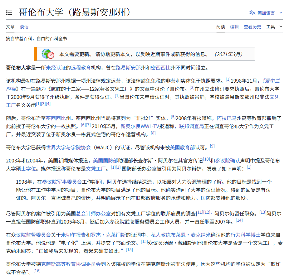This screenshot has width=289, height=280.
Task: Open the 远程教育 link
Action: (81, 67)
